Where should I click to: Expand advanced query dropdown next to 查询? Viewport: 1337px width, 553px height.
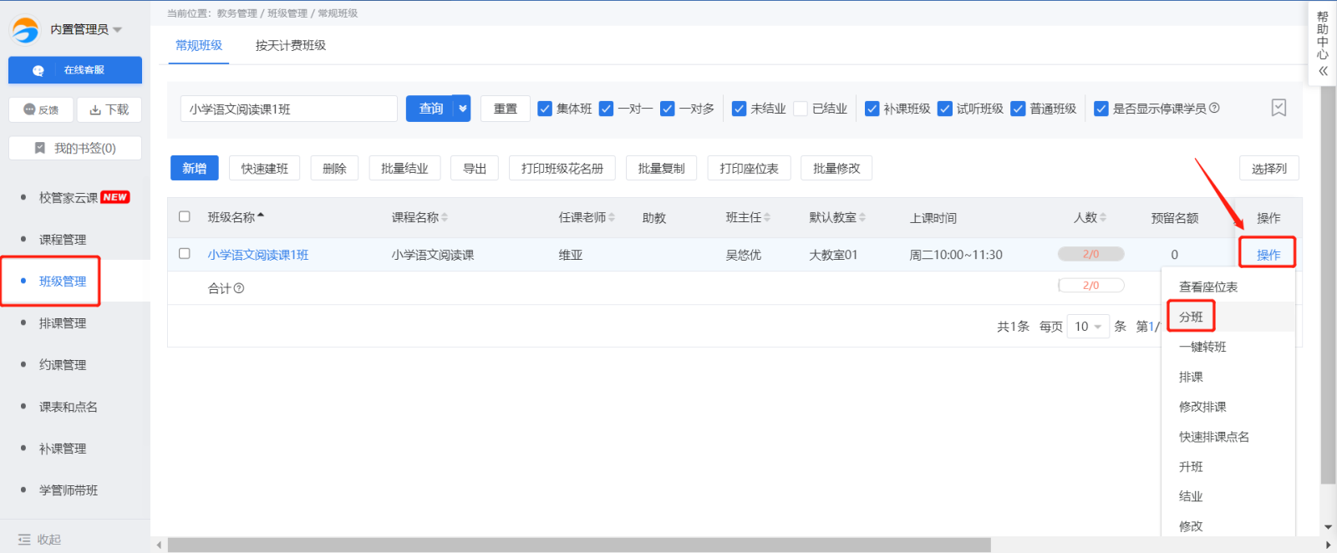coord(463,109)
